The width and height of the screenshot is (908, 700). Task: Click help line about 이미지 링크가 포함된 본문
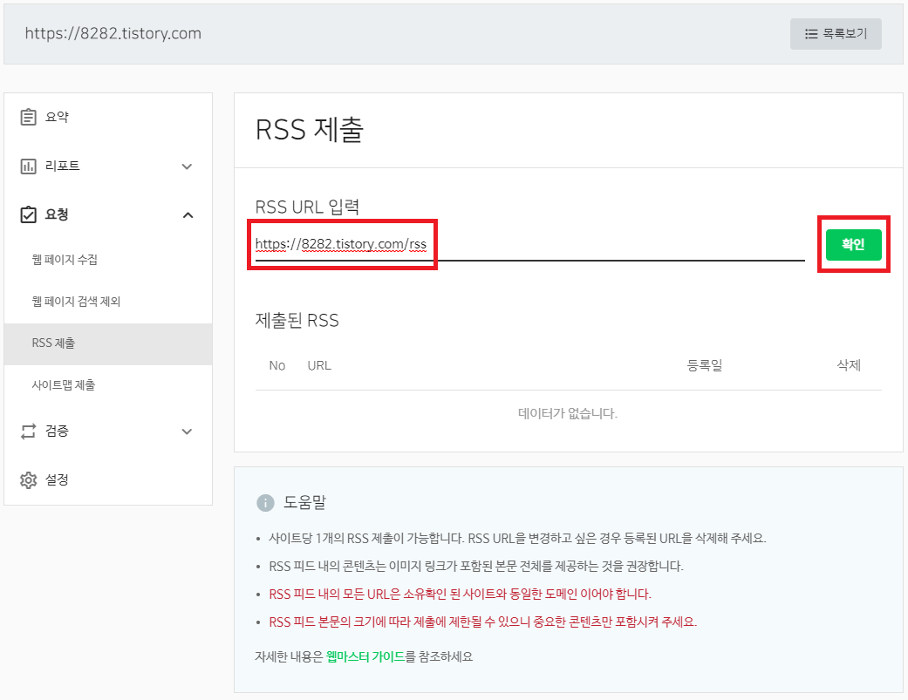coord(476,567)
